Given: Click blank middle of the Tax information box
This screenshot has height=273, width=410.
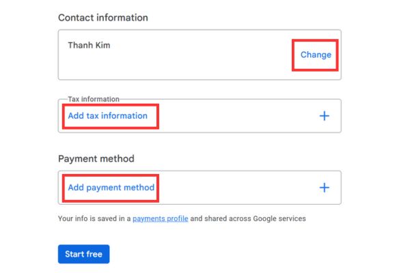Looking at the screenshot, I should (x=232, y=116).
